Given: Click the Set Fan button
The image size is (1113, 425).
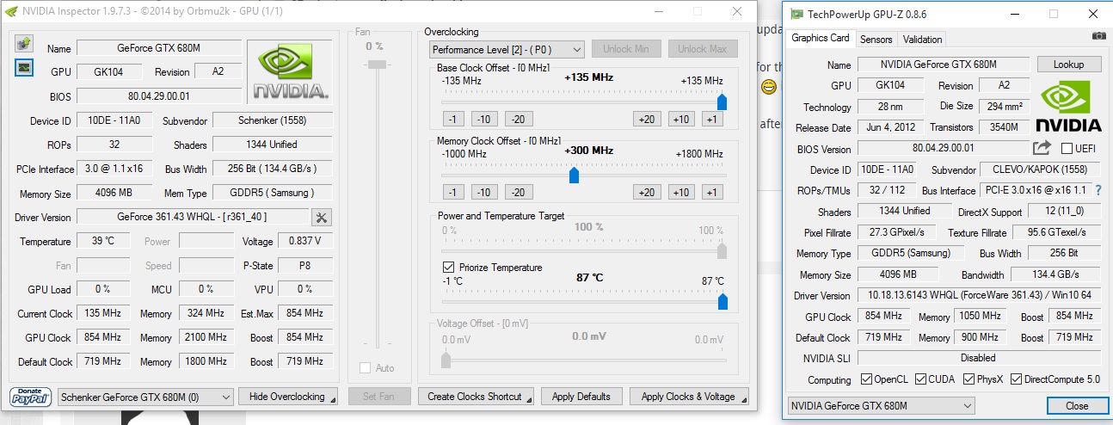Looking at the screenshot, I should 379,397.
